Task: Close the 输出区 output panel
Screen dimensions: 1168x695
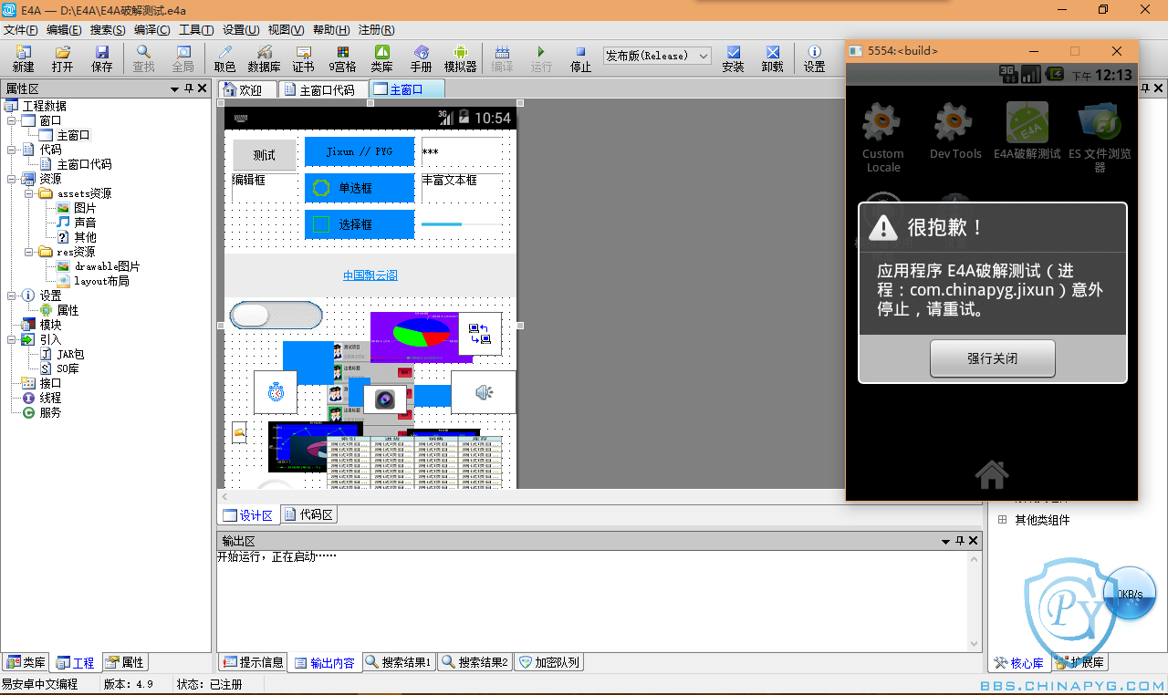Action: [973, 541]
